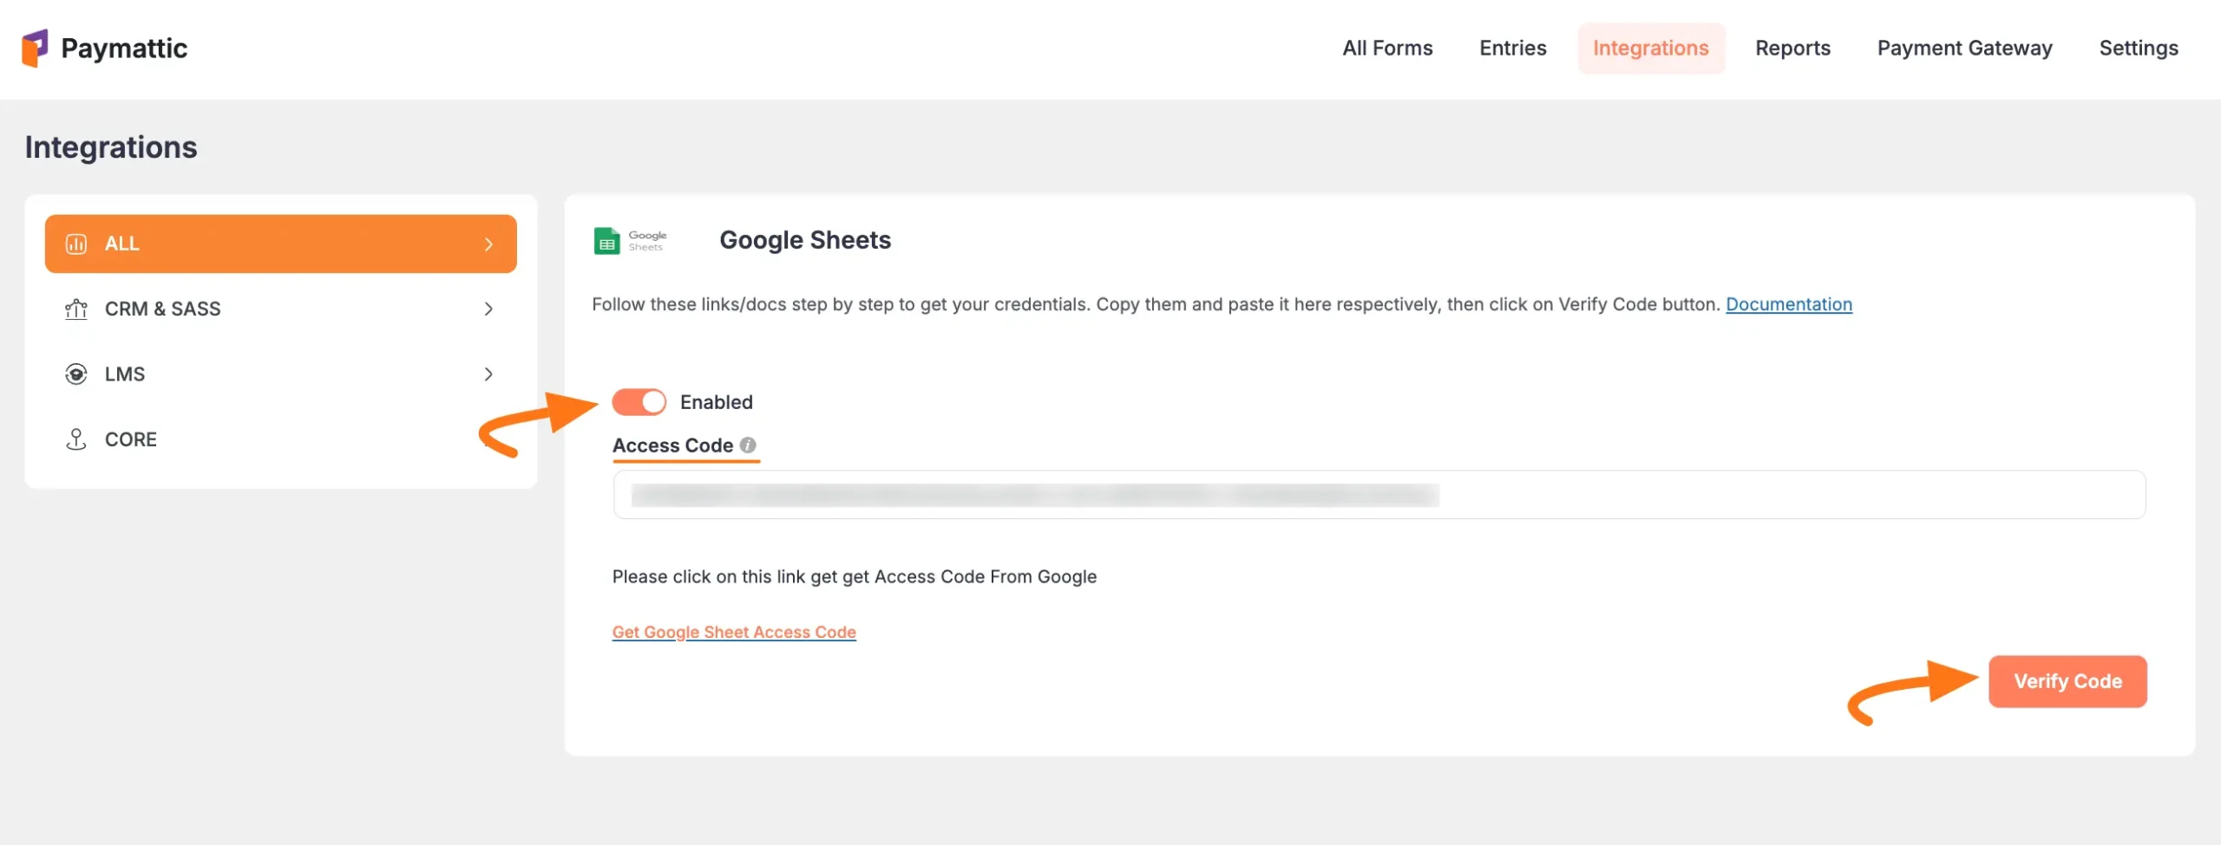Switch to the Reports tab
The height and width of the screenshot is (845, 2221).
(1792, 49)
